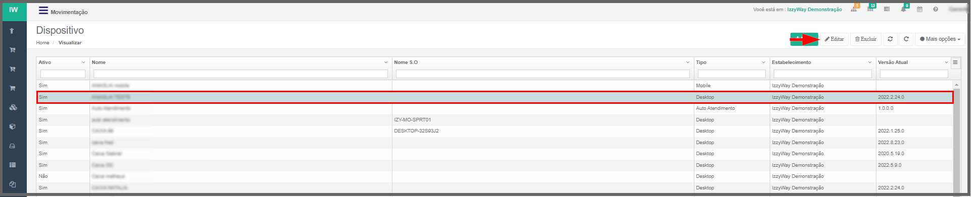Screen dimensions: 971x197
Task: Open the Nome column dropdown arrow
Action: pos(386,62)
